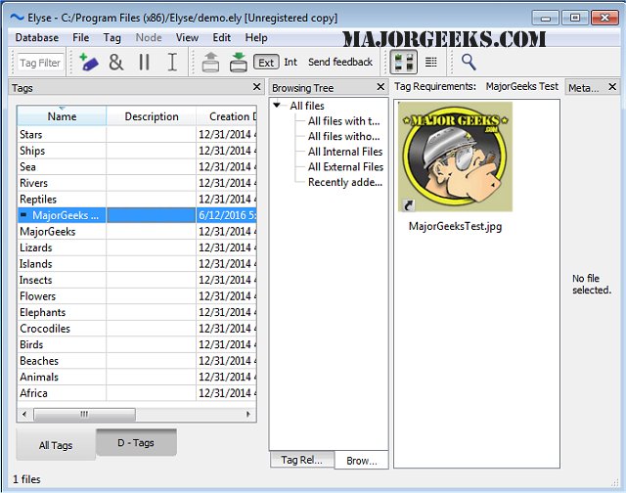The height and width of the screenshot is (493, 626).
Task: Switch to the Brow... tab
Action: pos(361,461)
